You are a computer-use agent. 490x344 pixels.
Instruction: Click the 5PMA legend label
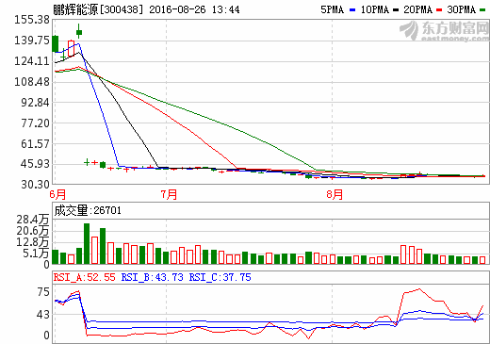click(x=332, y=9)
